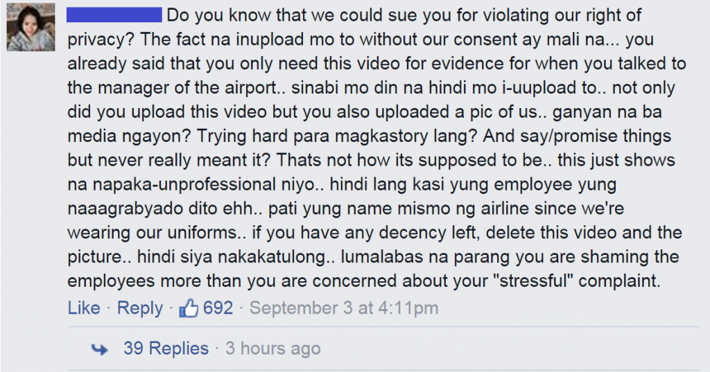Screen dimensions: 710x372
Task: Click the 3 hours ago text
Action: pyautogui.click(x=273, y=348)
